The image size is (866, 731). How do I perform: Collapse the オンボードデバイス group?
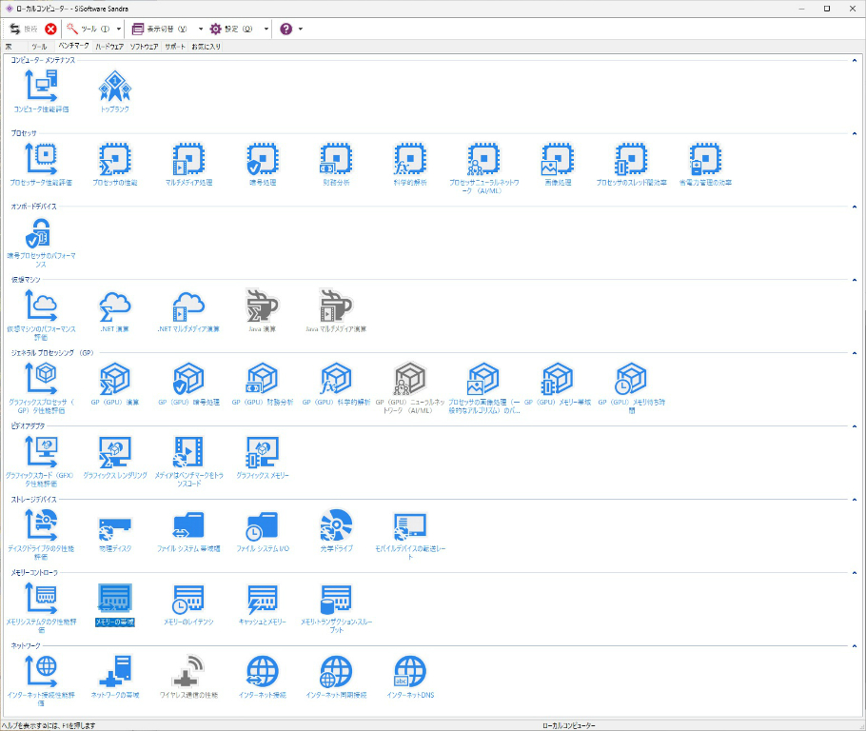point(855,207)
